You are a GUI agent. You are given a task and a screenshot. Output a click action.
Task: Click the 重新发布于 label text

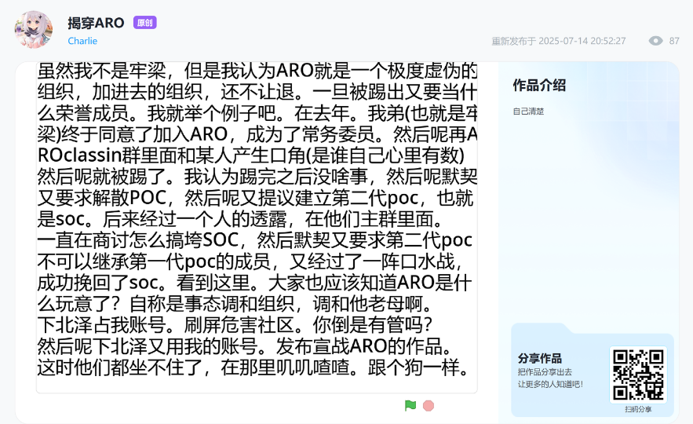pos(513,41)
